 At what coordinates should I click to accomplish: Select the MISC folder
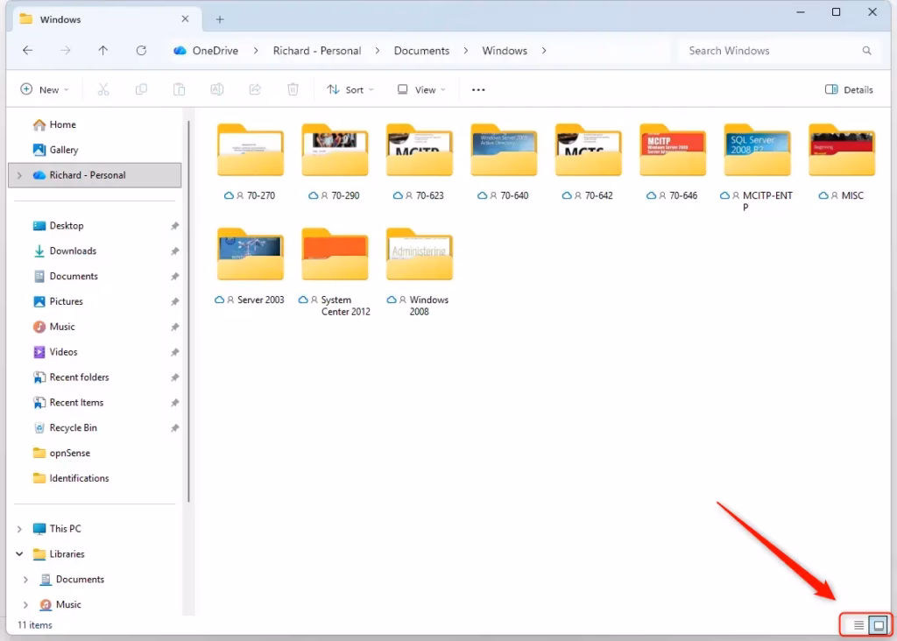[x=842, y=162]
